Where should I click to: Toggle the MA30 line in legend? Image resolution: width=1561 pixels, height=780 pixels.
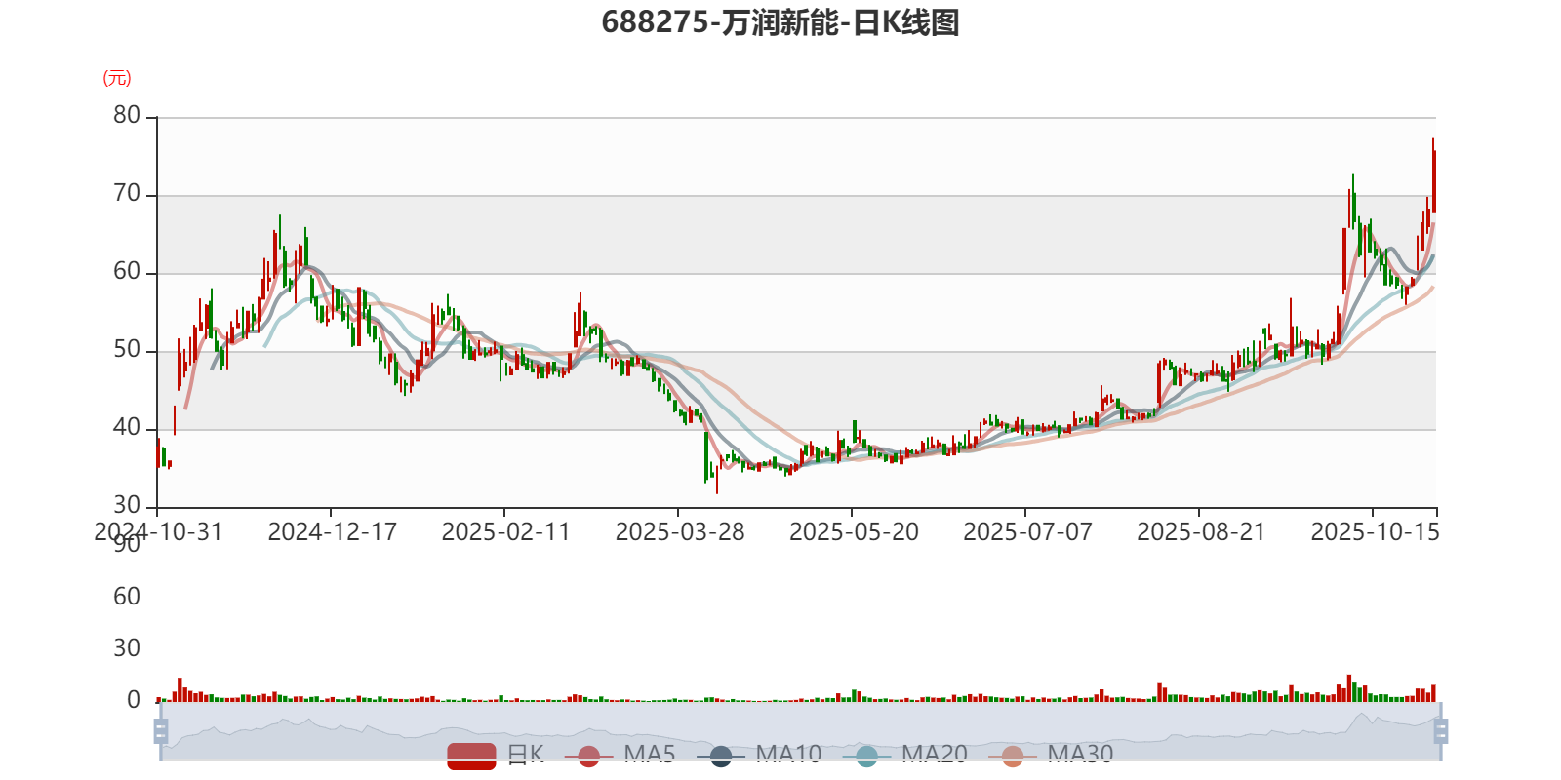pyautogui.click(x=1051, y=755)
